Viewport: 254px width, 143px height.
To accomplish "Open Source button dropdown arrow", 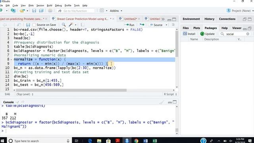I will [x=166, y=25].
